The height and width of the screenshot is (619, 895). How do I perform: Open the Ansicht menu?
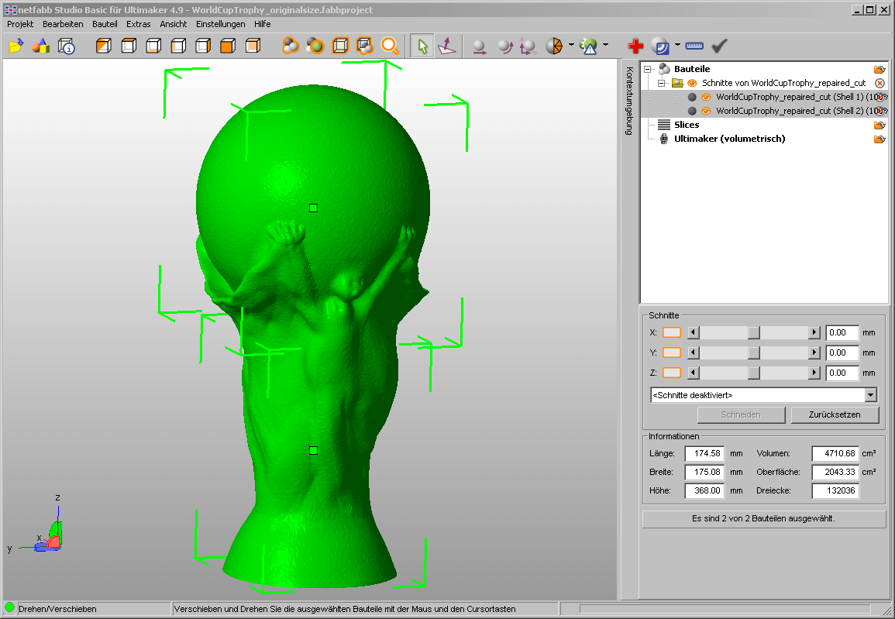pyautogui.click(x=174, y=24)
